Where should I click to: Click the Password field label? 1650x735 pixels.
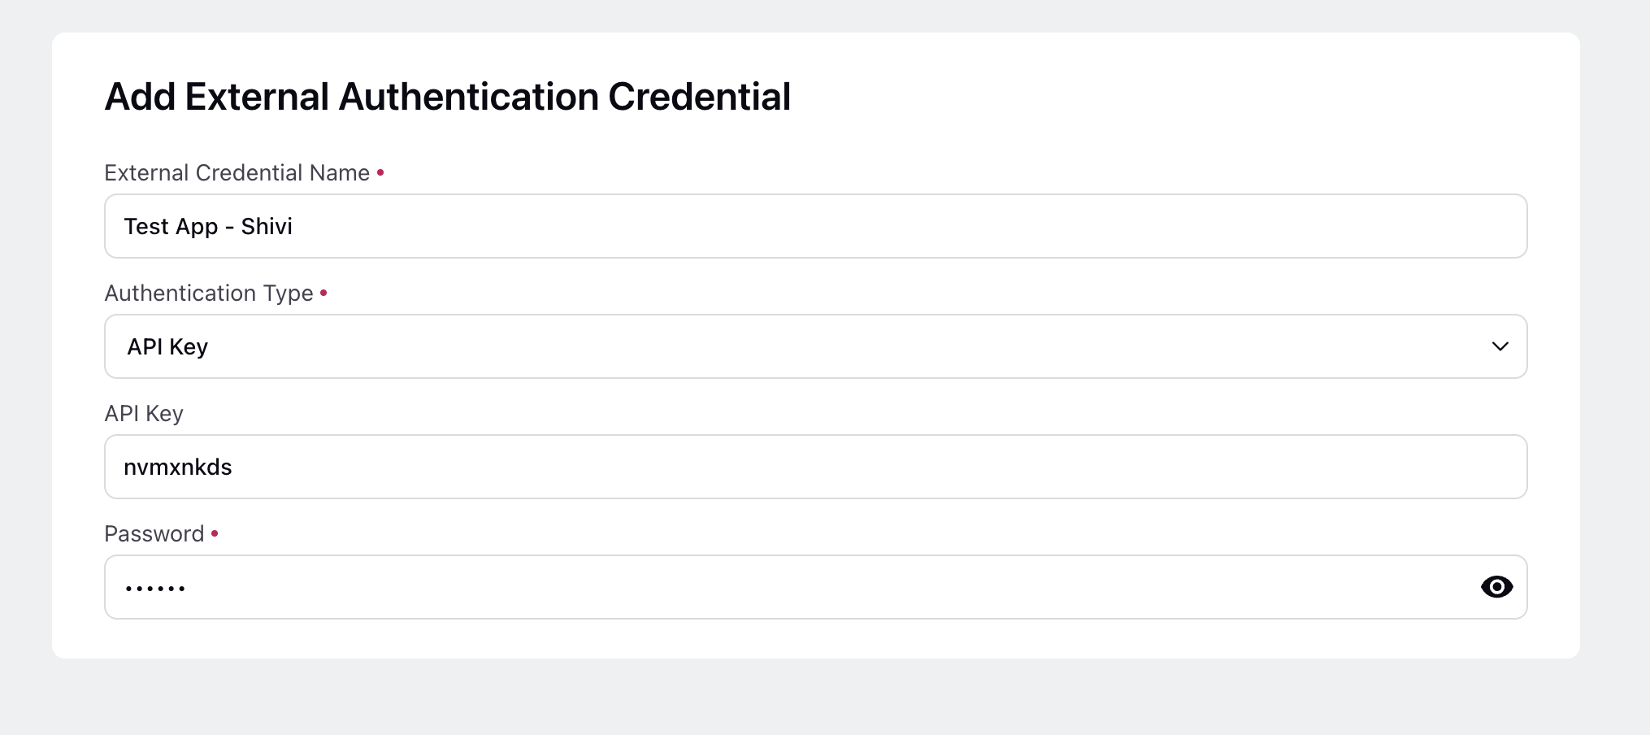(x=154, y=534)
